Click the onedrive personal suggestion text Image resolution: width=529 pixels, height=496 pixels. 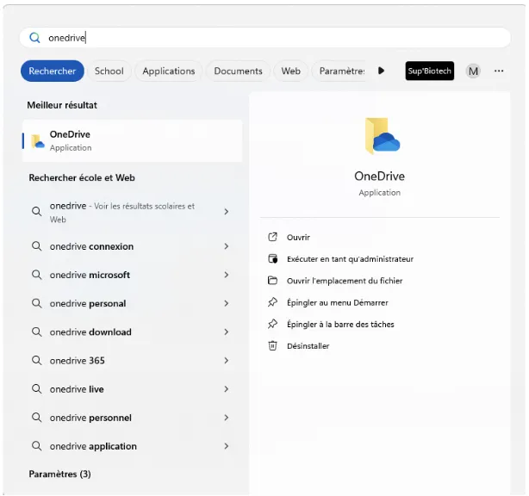tap(88, 303)
